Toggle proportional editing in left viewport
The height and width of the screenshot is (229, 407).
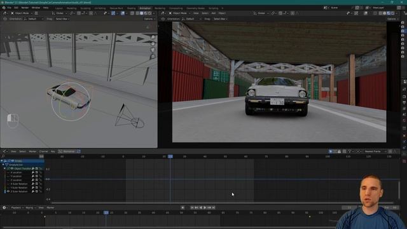[x=91, y=13]
